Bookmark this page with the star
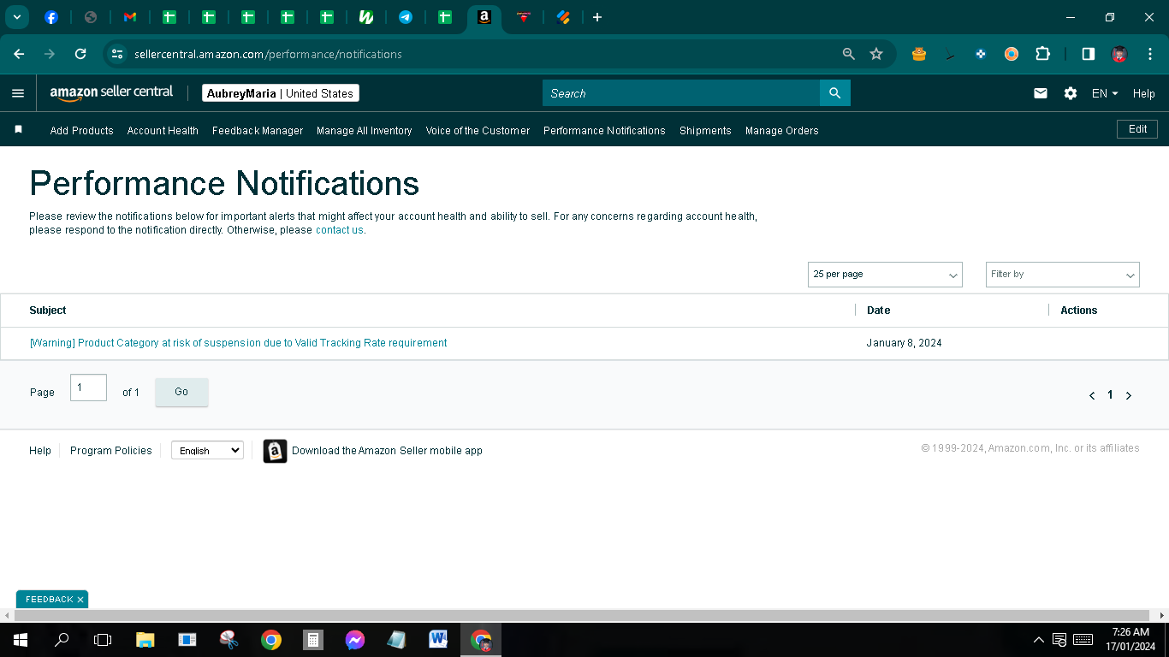Screen dimensions: 1169x657 pyautogui.click(x=876, y=54)
